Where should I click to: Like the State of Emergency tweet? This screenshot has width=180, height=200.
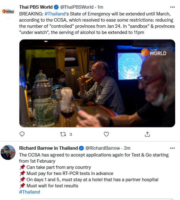tap(106, 134)
